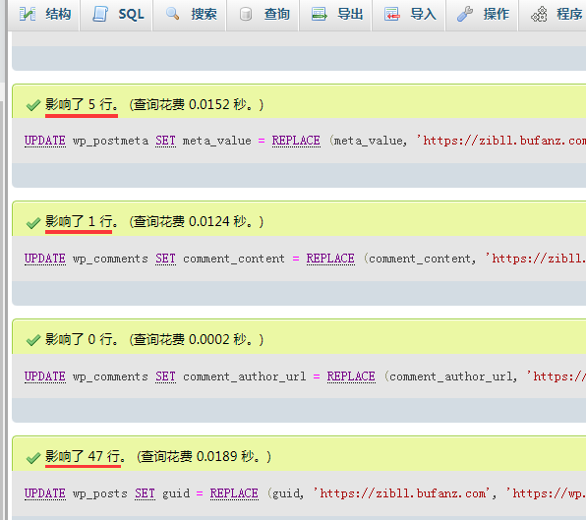
Task: Click green checkmark beside 影响了 5 行
Action: click(33, 105)
